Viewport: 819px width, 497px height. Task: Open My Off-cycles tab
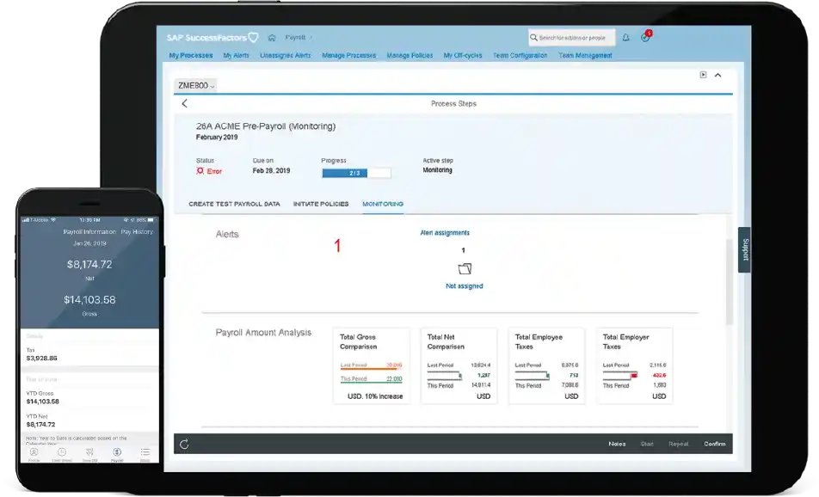coord(463,55)
